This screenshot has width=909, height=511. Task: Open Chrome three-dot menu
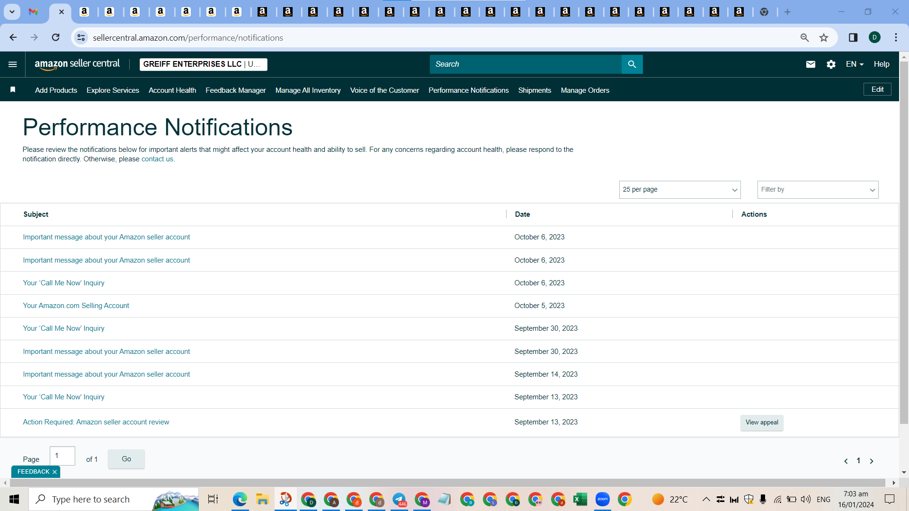click(896, 37)
